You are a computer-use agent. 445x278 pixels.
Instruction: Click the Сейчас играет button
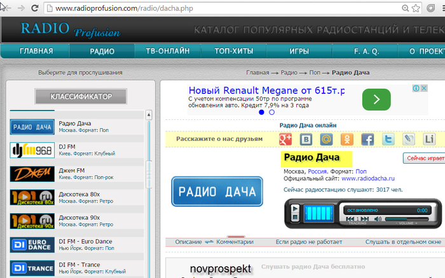(423, 157)
